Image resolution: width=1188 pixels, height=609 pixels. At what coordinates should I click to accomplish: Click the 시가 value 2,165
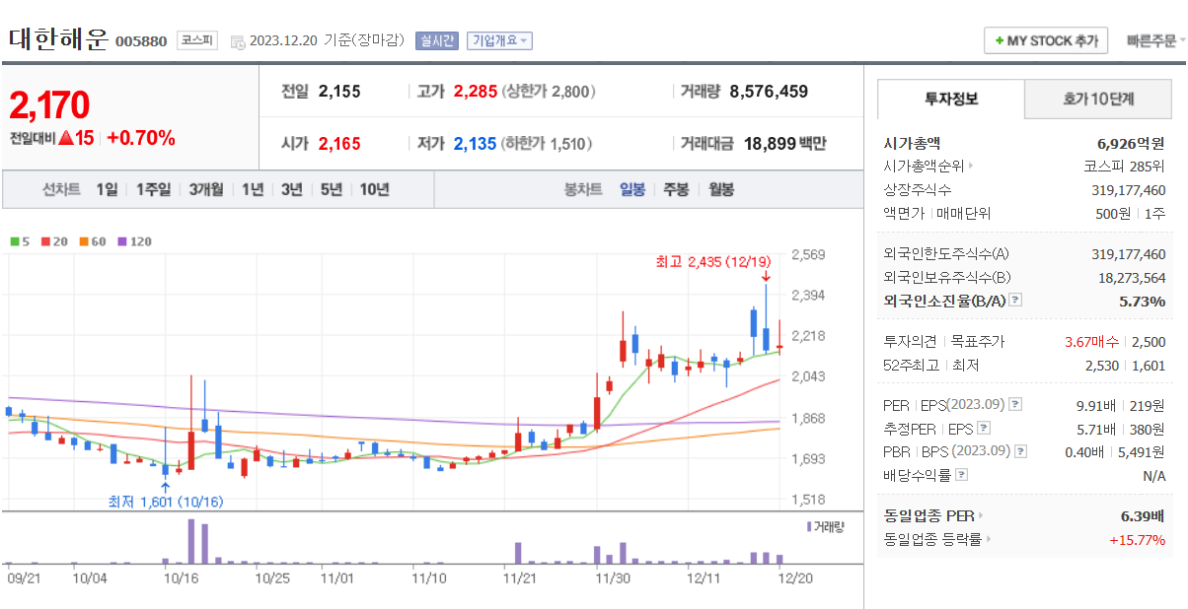pyautogui.click(x=339, y=144)
